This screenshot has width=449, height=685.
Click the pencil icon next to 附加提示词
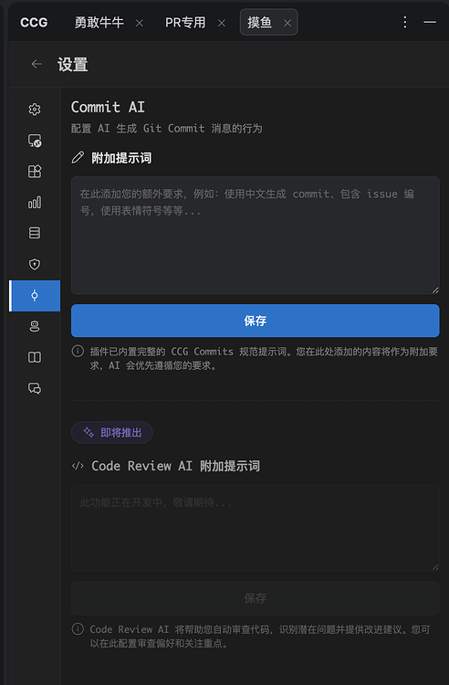78,157
